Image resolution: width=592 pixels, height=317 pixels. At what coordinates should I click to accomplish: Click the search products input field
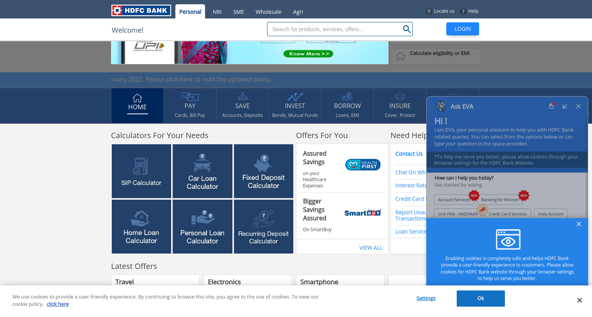[x=335, y=29]
